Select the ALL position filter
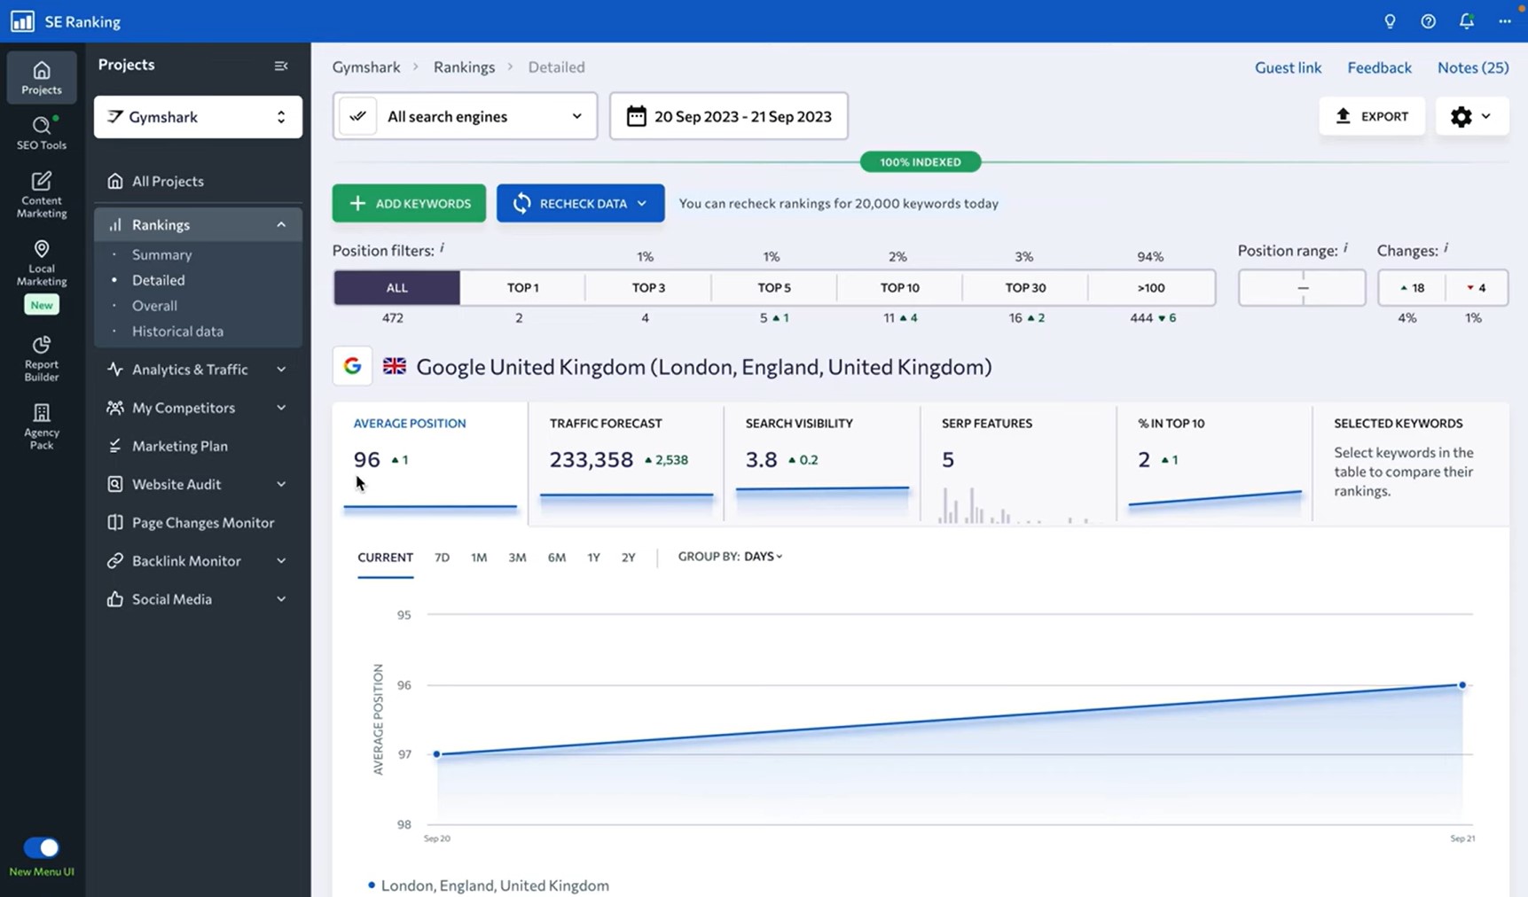 click(396, 287)
